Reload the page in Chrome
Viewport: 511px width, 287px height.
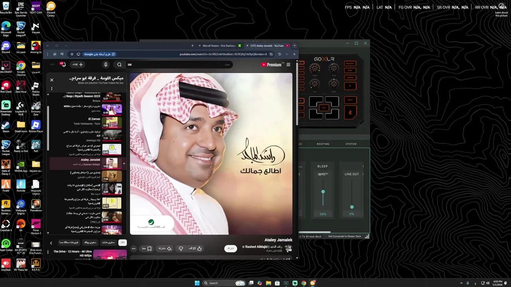(x=279, y=54)
